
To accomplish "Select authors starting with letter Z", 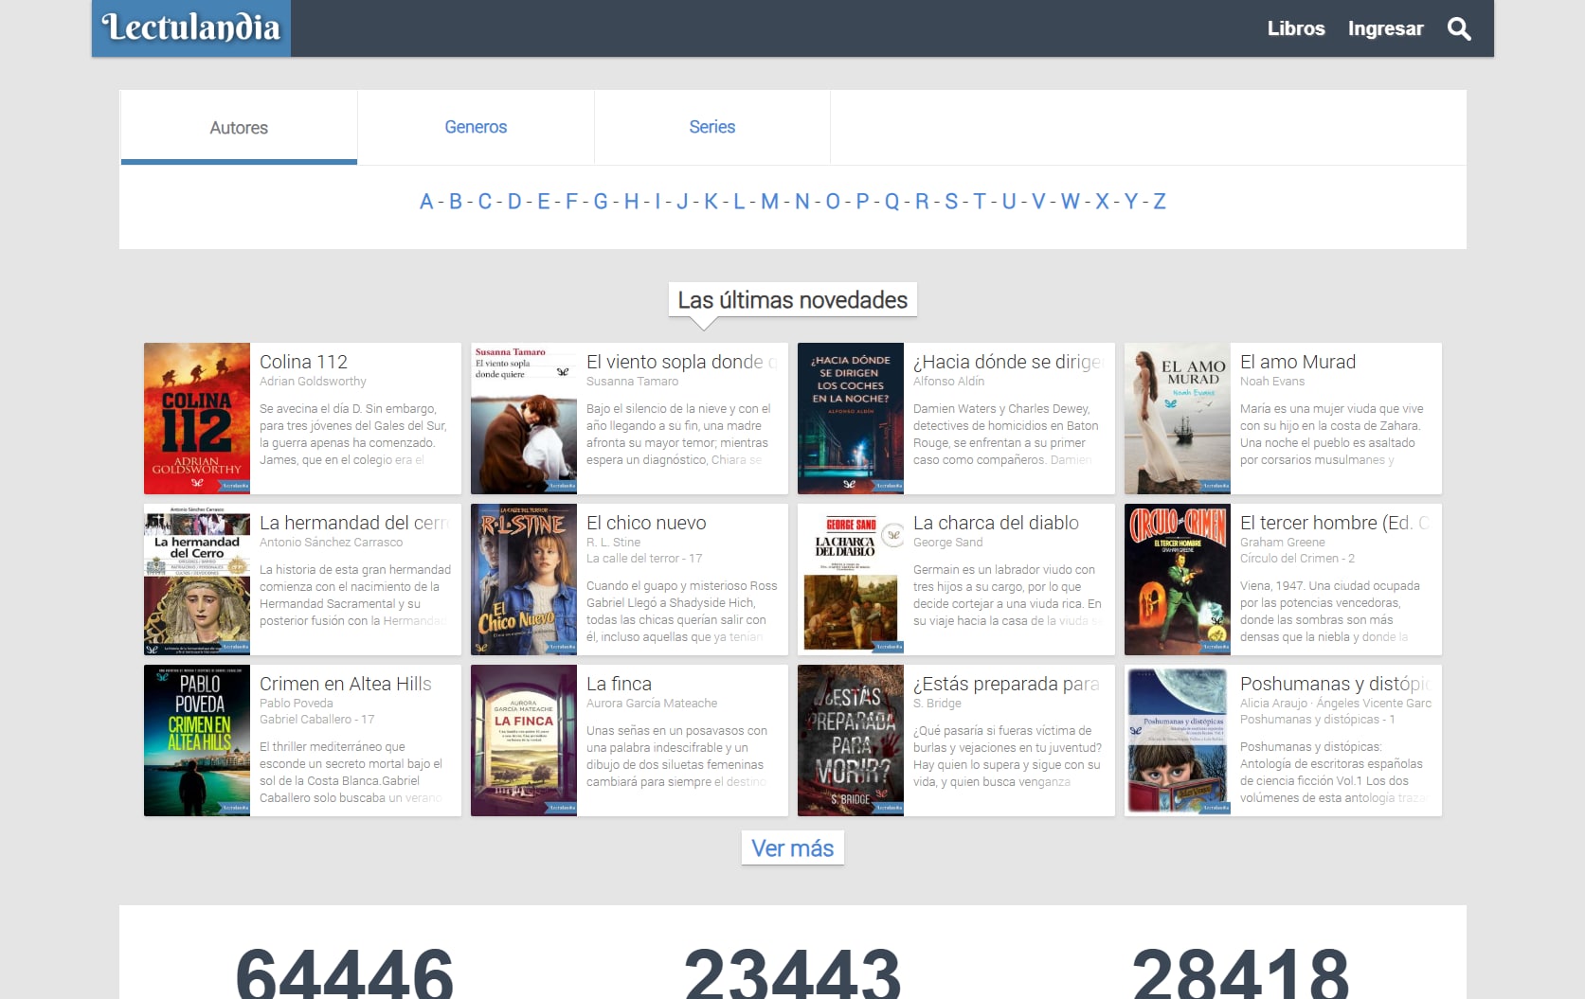I will point(1160,201).
